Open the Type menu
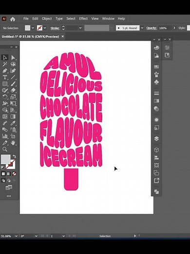 coord(59,19)
